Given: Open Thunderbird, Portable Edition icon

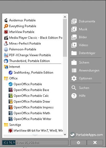Looking at the screenshot, I should (x=6, y=61).
